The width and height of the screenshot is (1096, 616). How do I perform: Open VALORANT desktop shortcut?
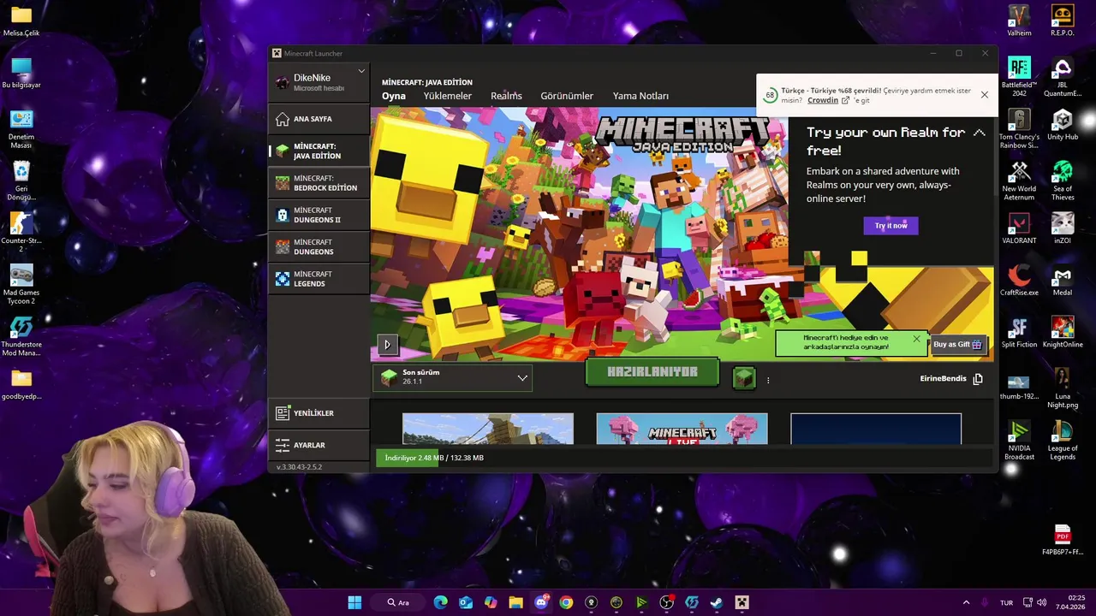(1019, 228)
